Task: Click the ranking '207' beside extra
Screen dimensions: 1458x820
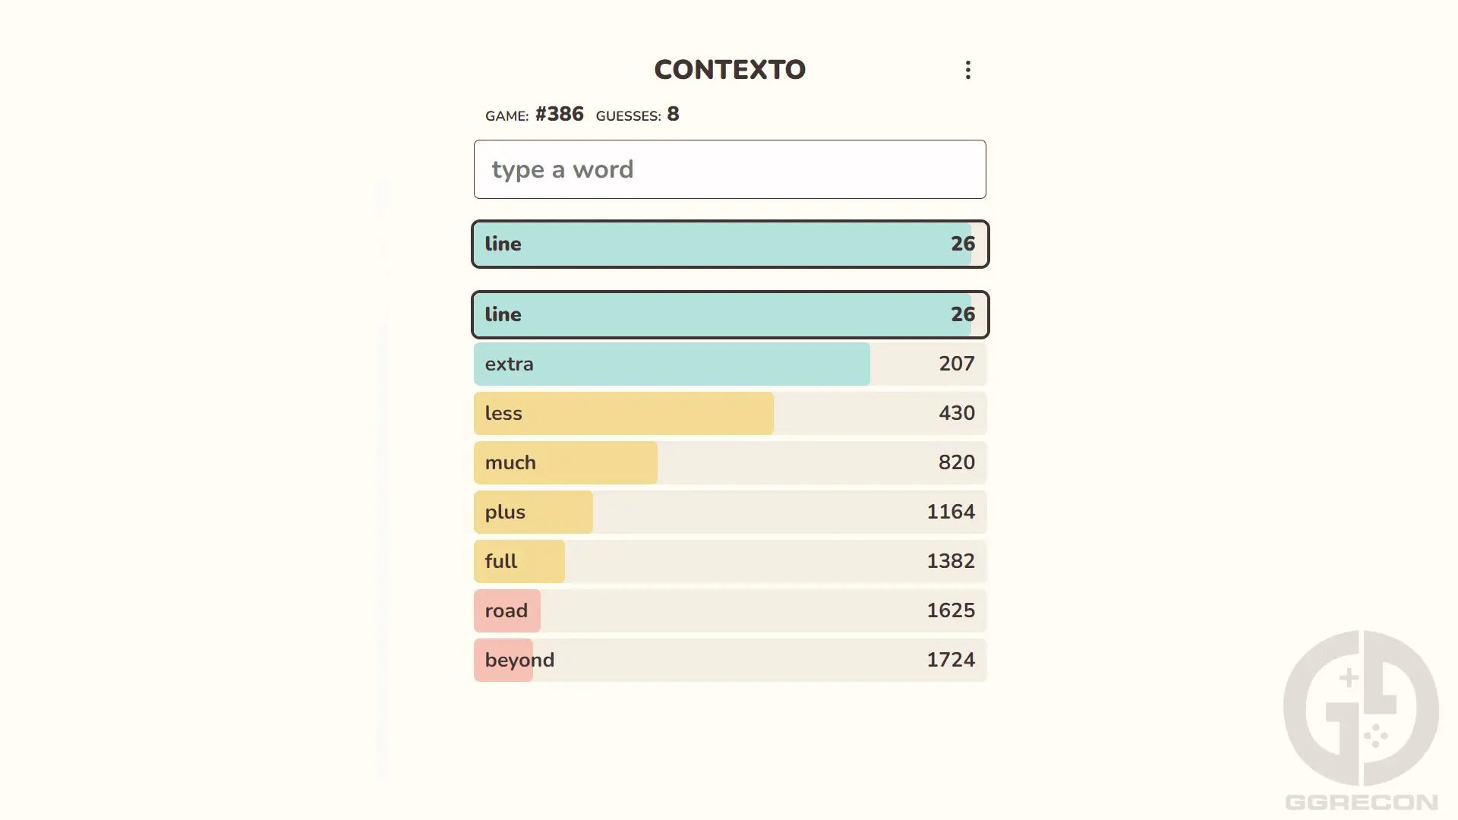Action: pyautogui.click(x=955, y=364)
